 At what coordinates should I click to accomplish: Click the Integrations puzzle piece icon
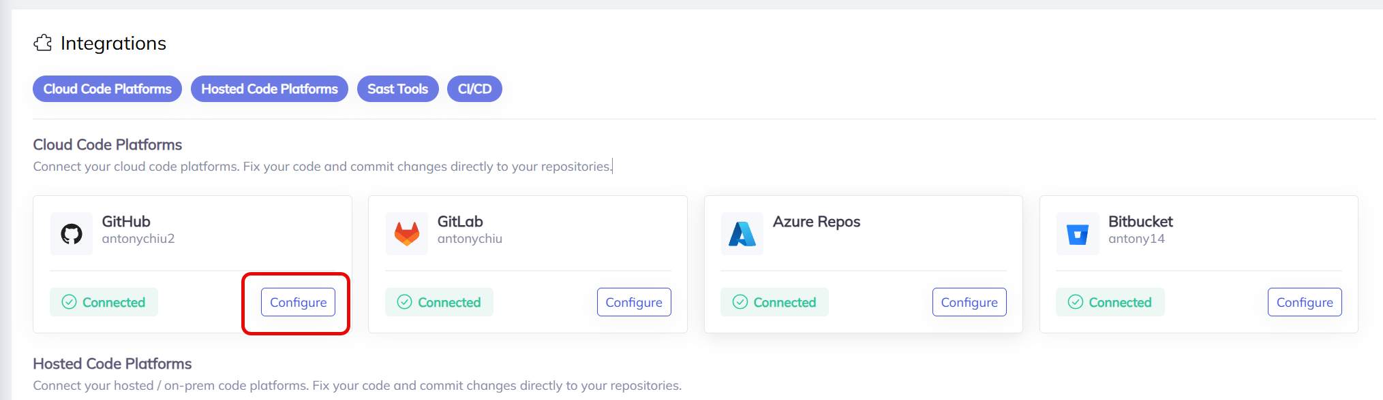pyautogui.click(x=43, y=43)
